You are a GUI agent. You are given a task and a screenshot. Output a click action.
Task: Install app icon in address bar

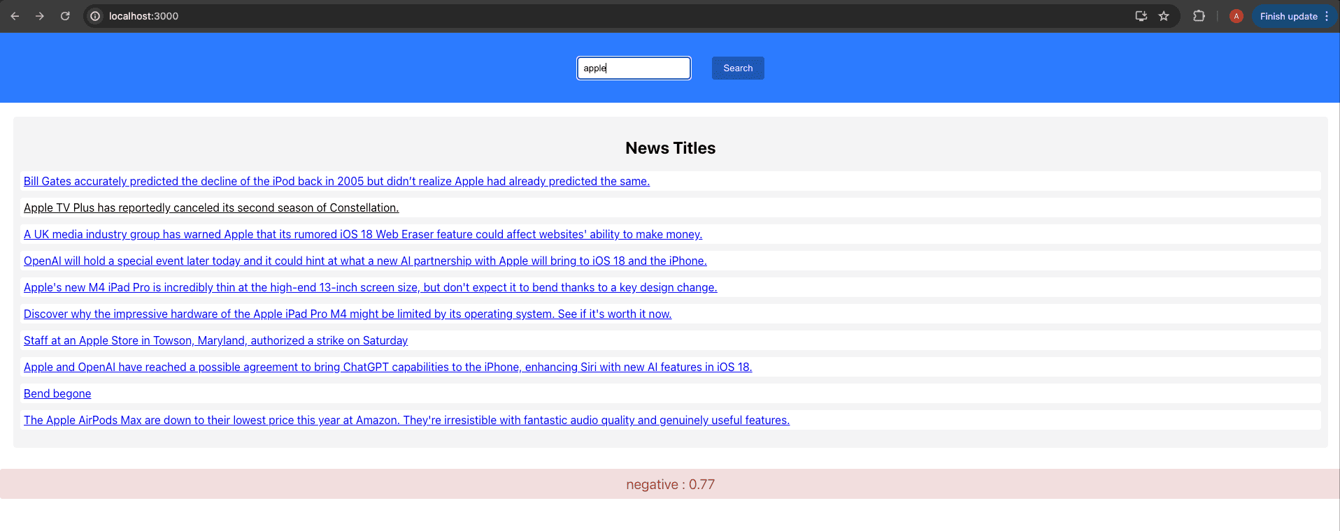(1141, 16)
